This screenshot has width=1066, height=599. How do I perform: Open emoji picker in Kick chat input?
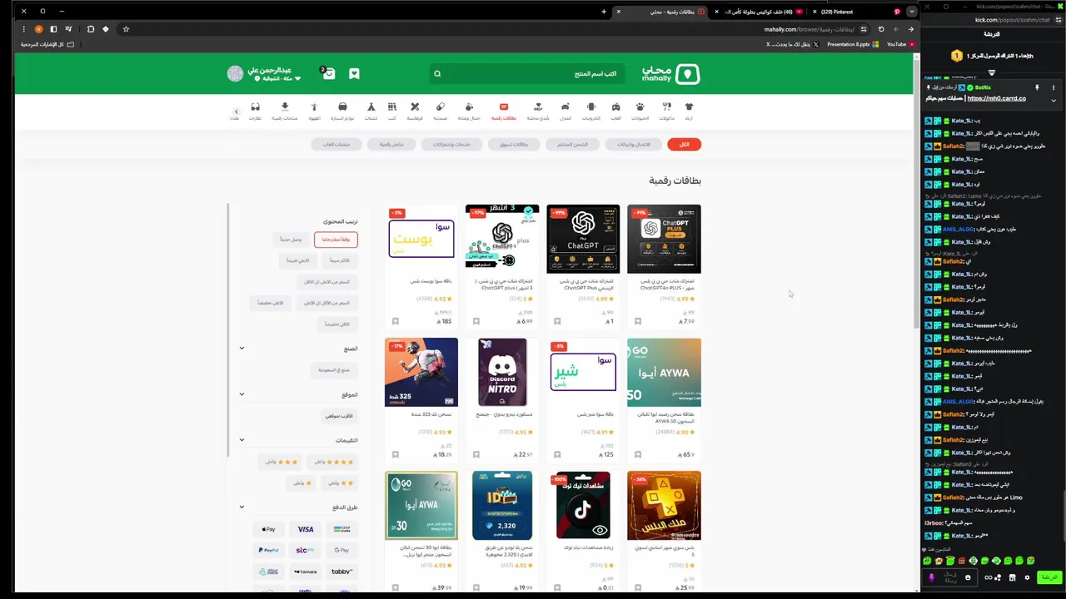click(x=968, y=577)
